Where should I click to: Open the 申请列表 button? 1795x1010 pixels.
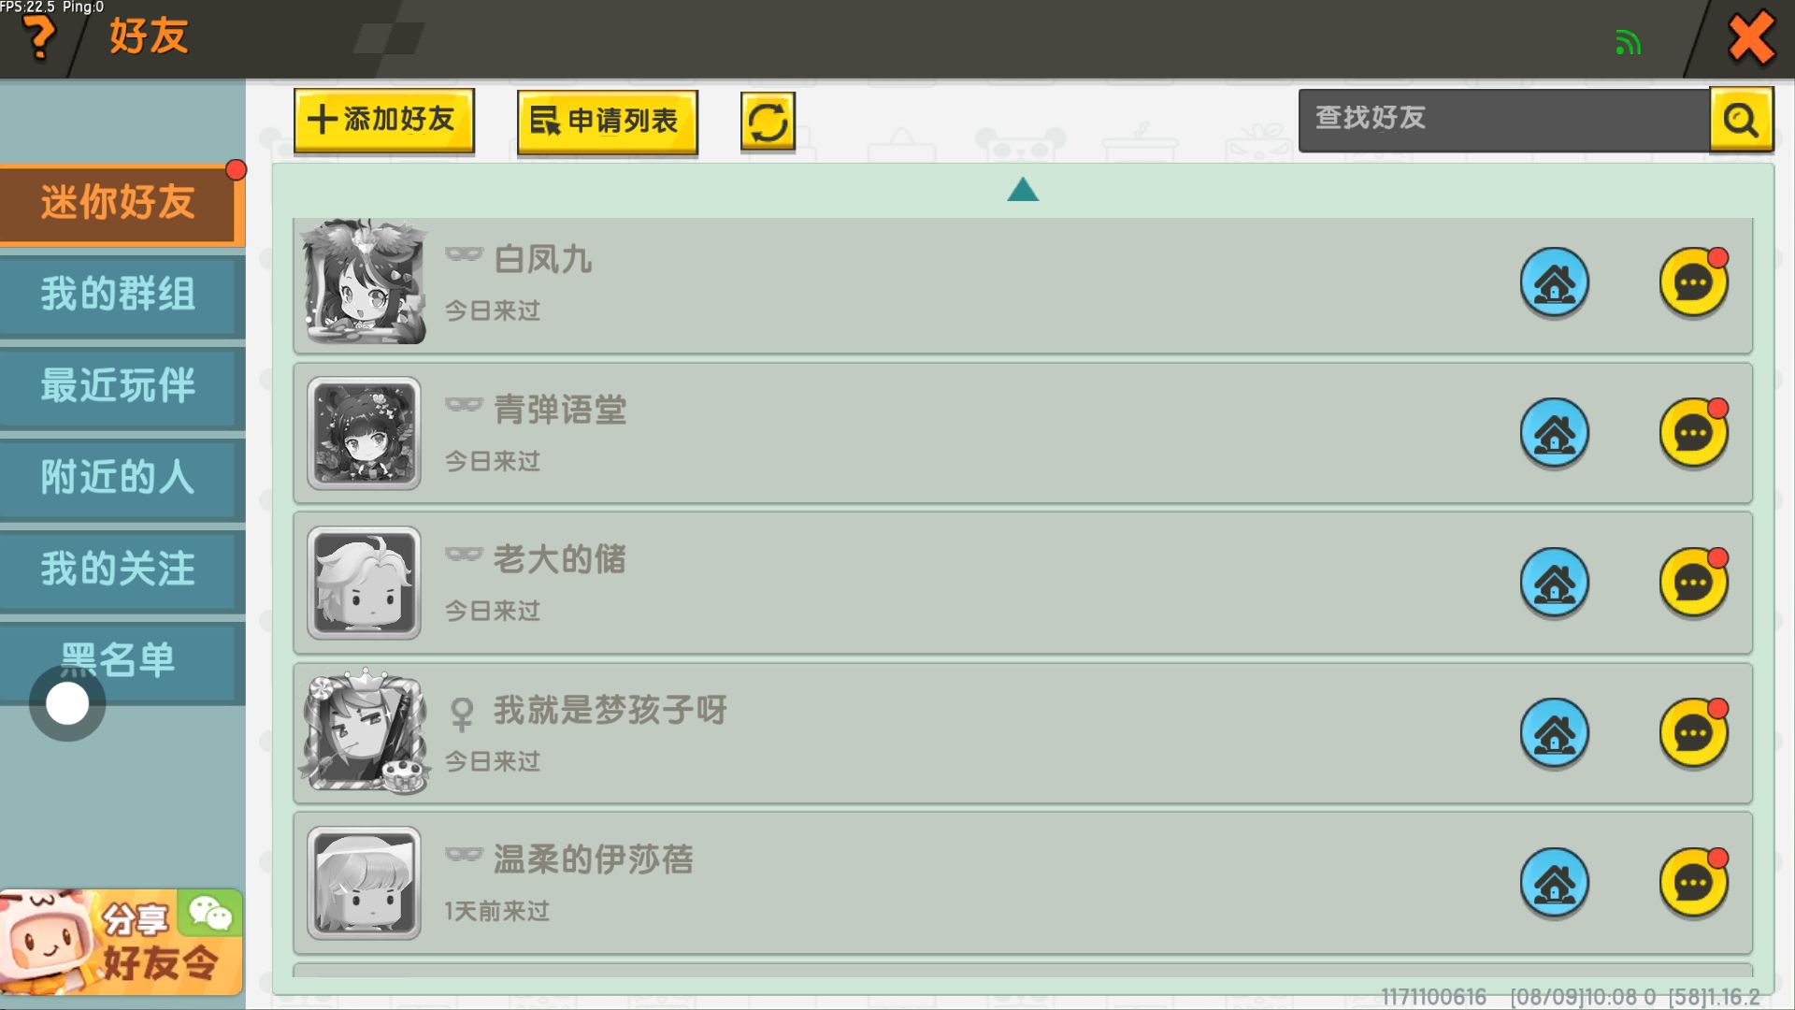click(x=607, y=122)
